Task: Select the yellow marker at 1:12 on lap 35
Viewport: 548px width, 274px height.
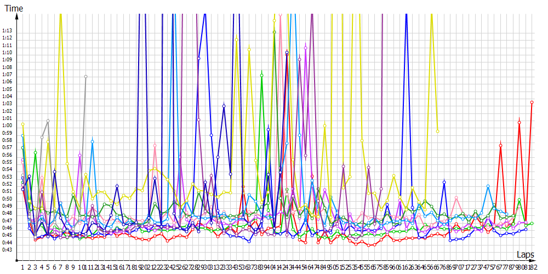Action: pos(237,39)
